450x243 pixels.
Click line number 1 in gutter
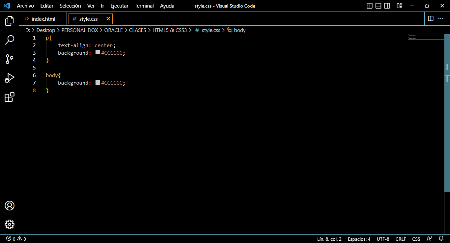pos(34,38)
